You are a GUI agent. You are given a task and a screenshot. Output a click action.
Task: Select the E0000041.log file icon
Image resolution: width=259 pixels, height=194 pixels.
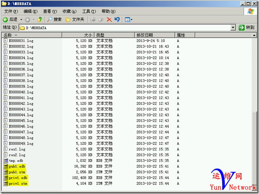pos(6,98)
